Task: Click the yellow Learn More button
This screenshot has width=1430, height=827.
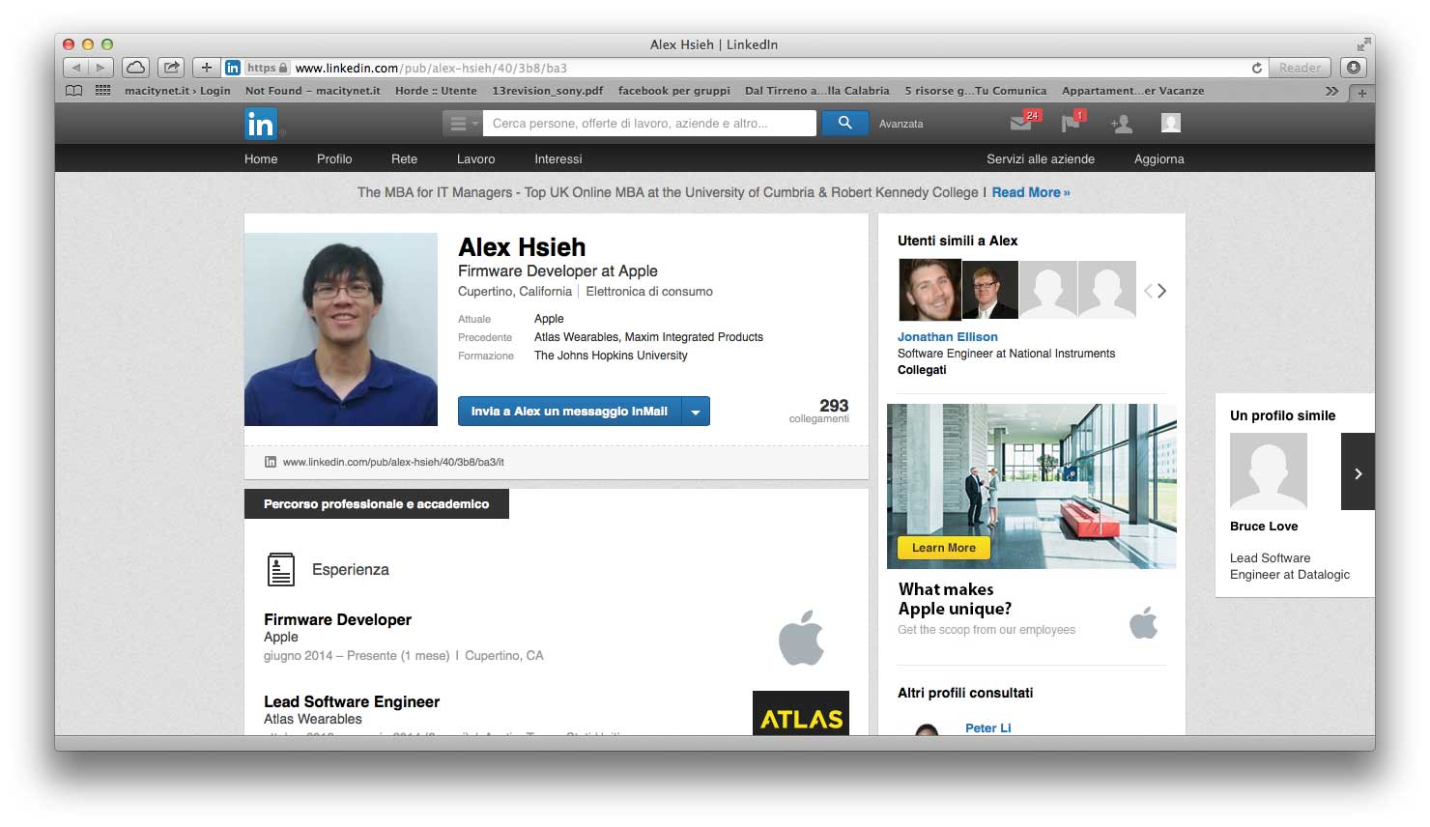Action: pyautogui.click(x=944, y=548)
